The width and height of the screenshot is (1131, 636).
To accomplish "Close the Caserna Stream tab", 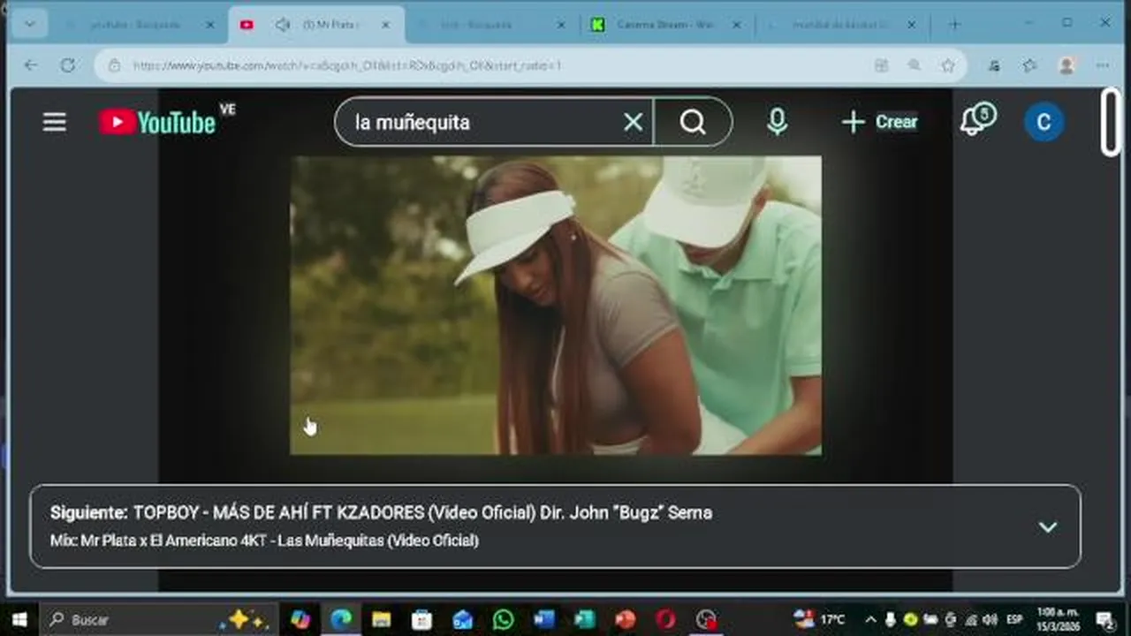I will [x=737, y=25].
